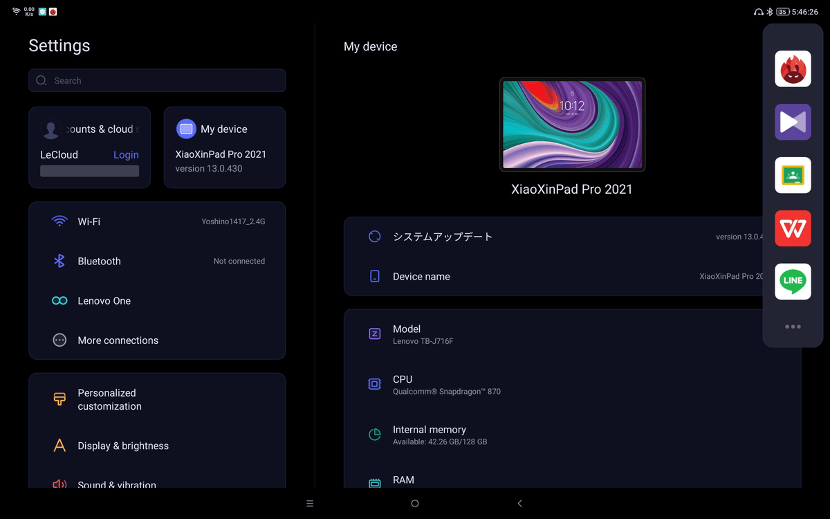830x519 pixels.
Task: Click the Bluetooth 'Not connected' status
Action: [x=239, y=261]
